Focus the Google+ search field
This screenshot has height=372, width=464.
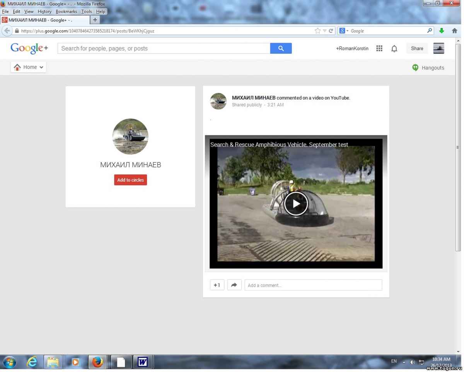point(164,48)
